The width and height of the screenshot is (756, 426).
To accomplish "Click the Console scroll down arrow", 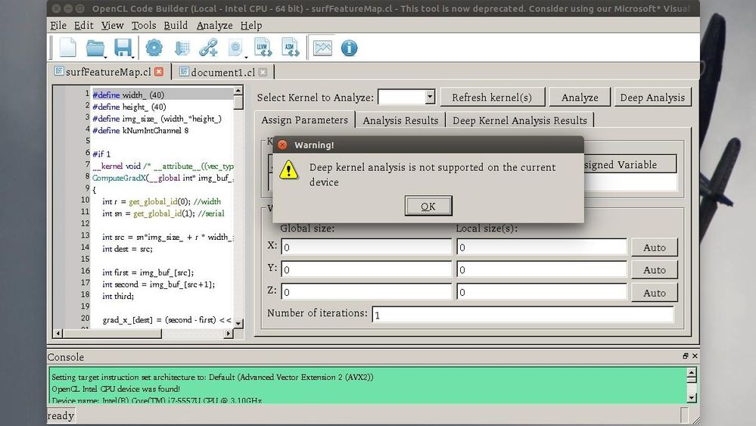I will pos(692,397).
